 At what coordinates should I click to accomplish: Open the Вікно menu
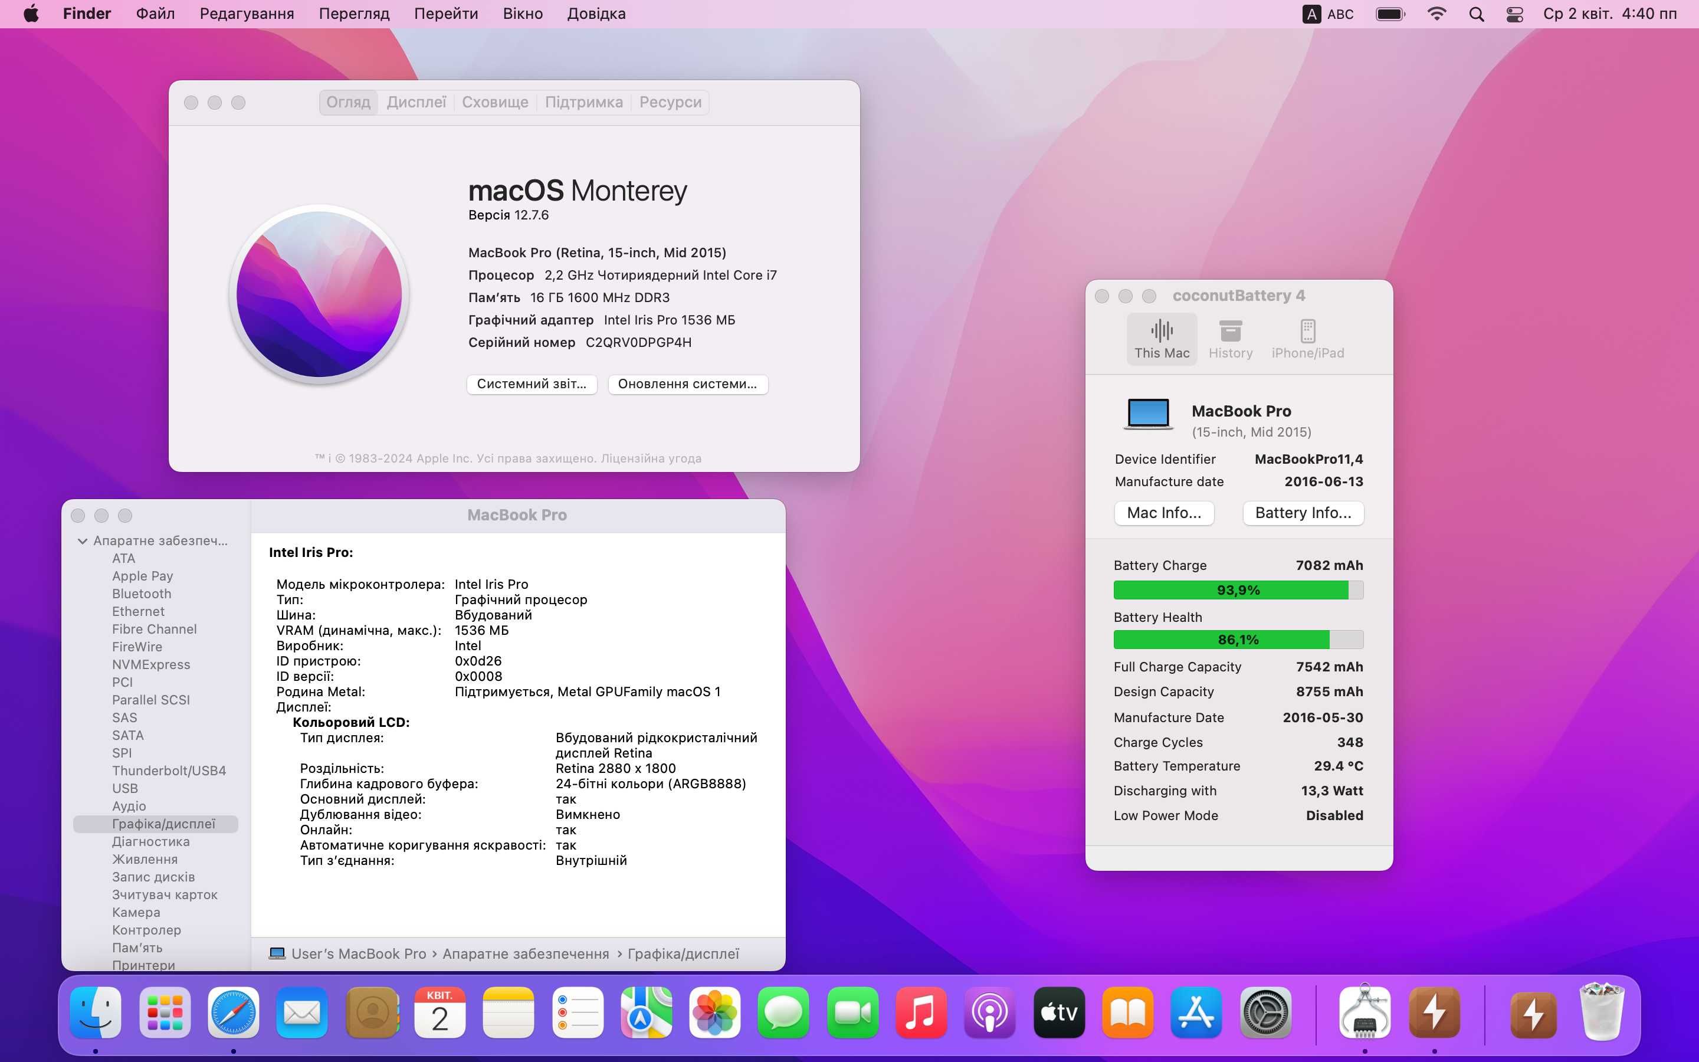[x=522, y=14]
